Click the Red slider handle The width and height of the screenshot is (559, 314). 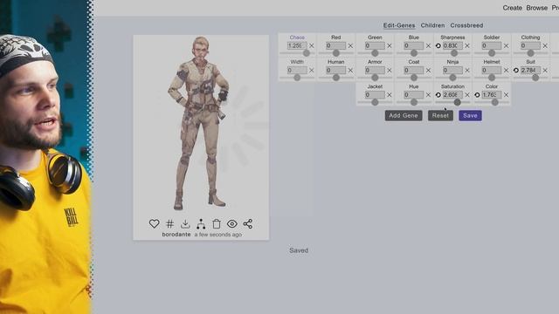coord(335,53)
